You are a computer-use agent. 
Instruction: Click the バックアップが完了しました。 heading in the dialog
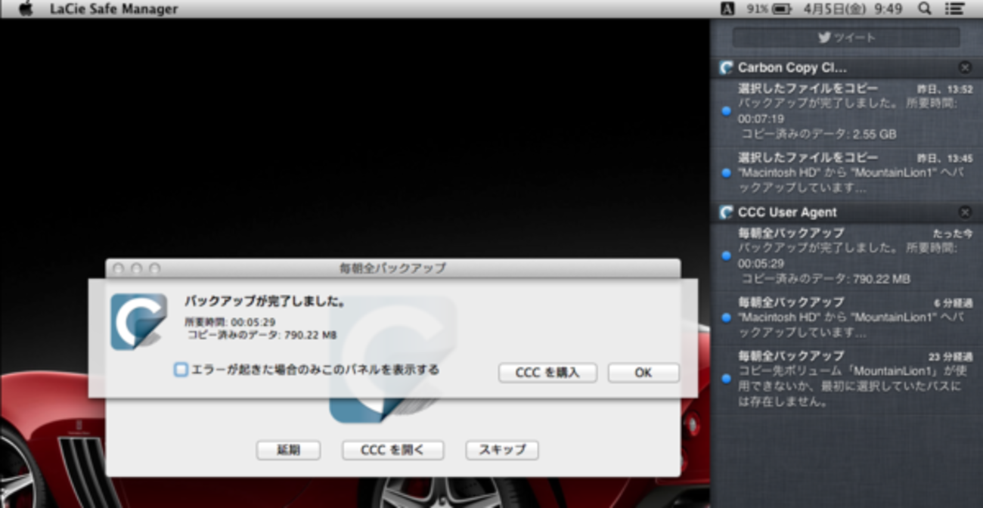tap(265, 301)
